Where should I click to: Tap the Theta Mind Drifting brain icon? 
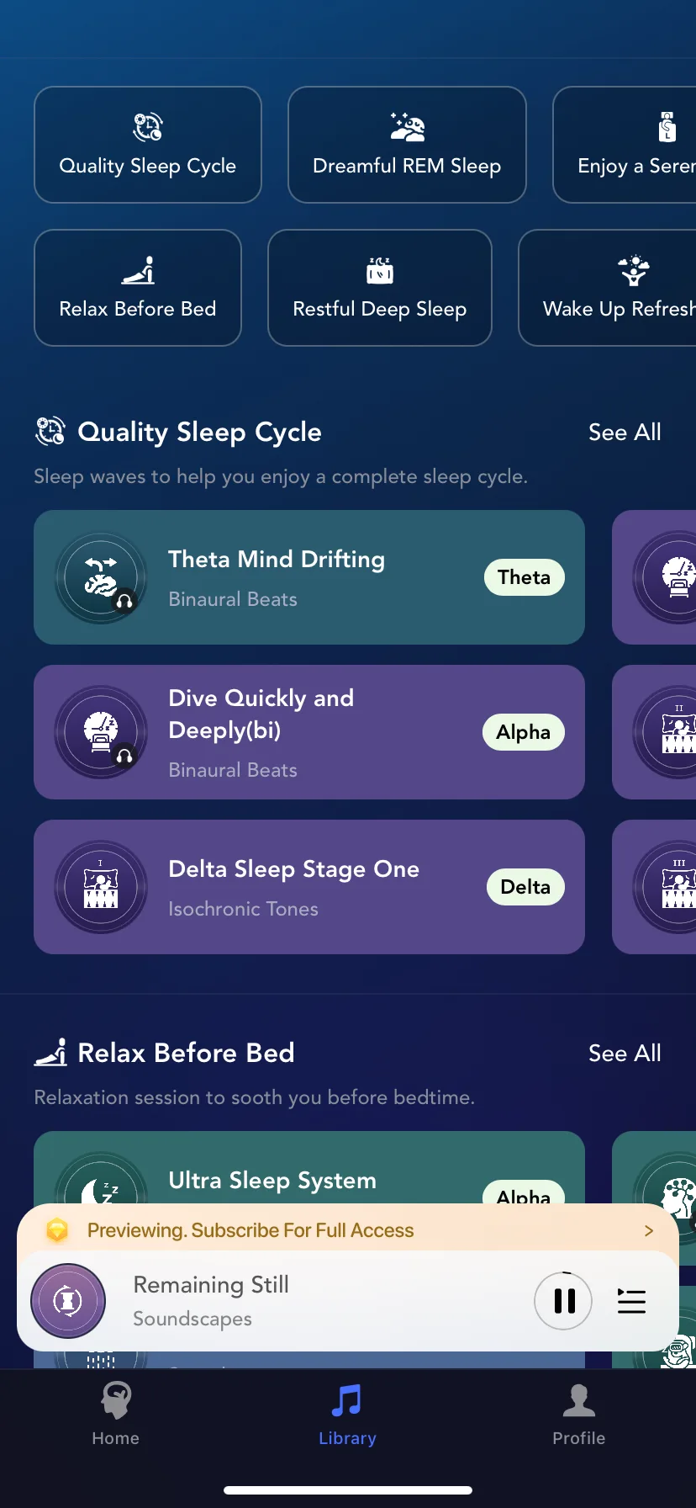click(101, 577)
